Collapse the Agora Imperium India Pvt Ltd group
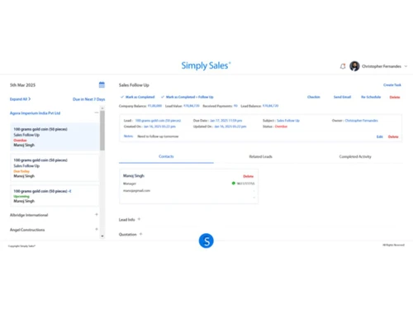The image size is (413, 310). [x=97, y=112]
